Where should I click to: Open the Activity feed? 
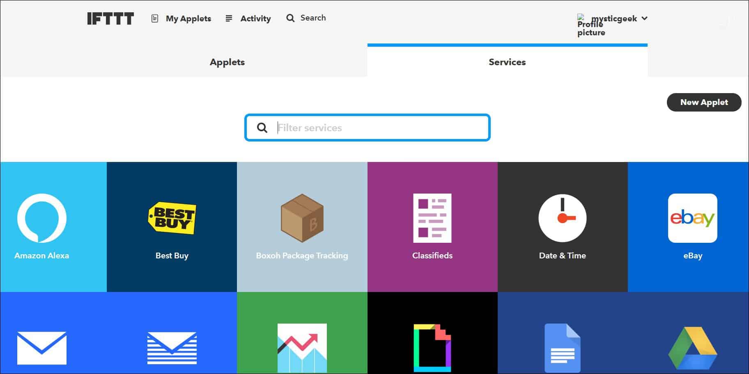pos(255,18)
